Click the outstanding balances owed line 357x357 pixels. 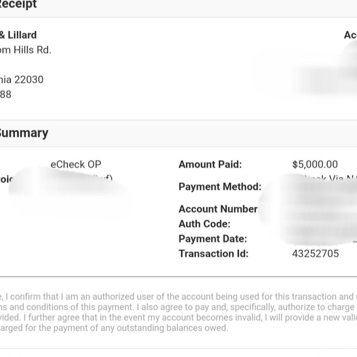[114, 328]
